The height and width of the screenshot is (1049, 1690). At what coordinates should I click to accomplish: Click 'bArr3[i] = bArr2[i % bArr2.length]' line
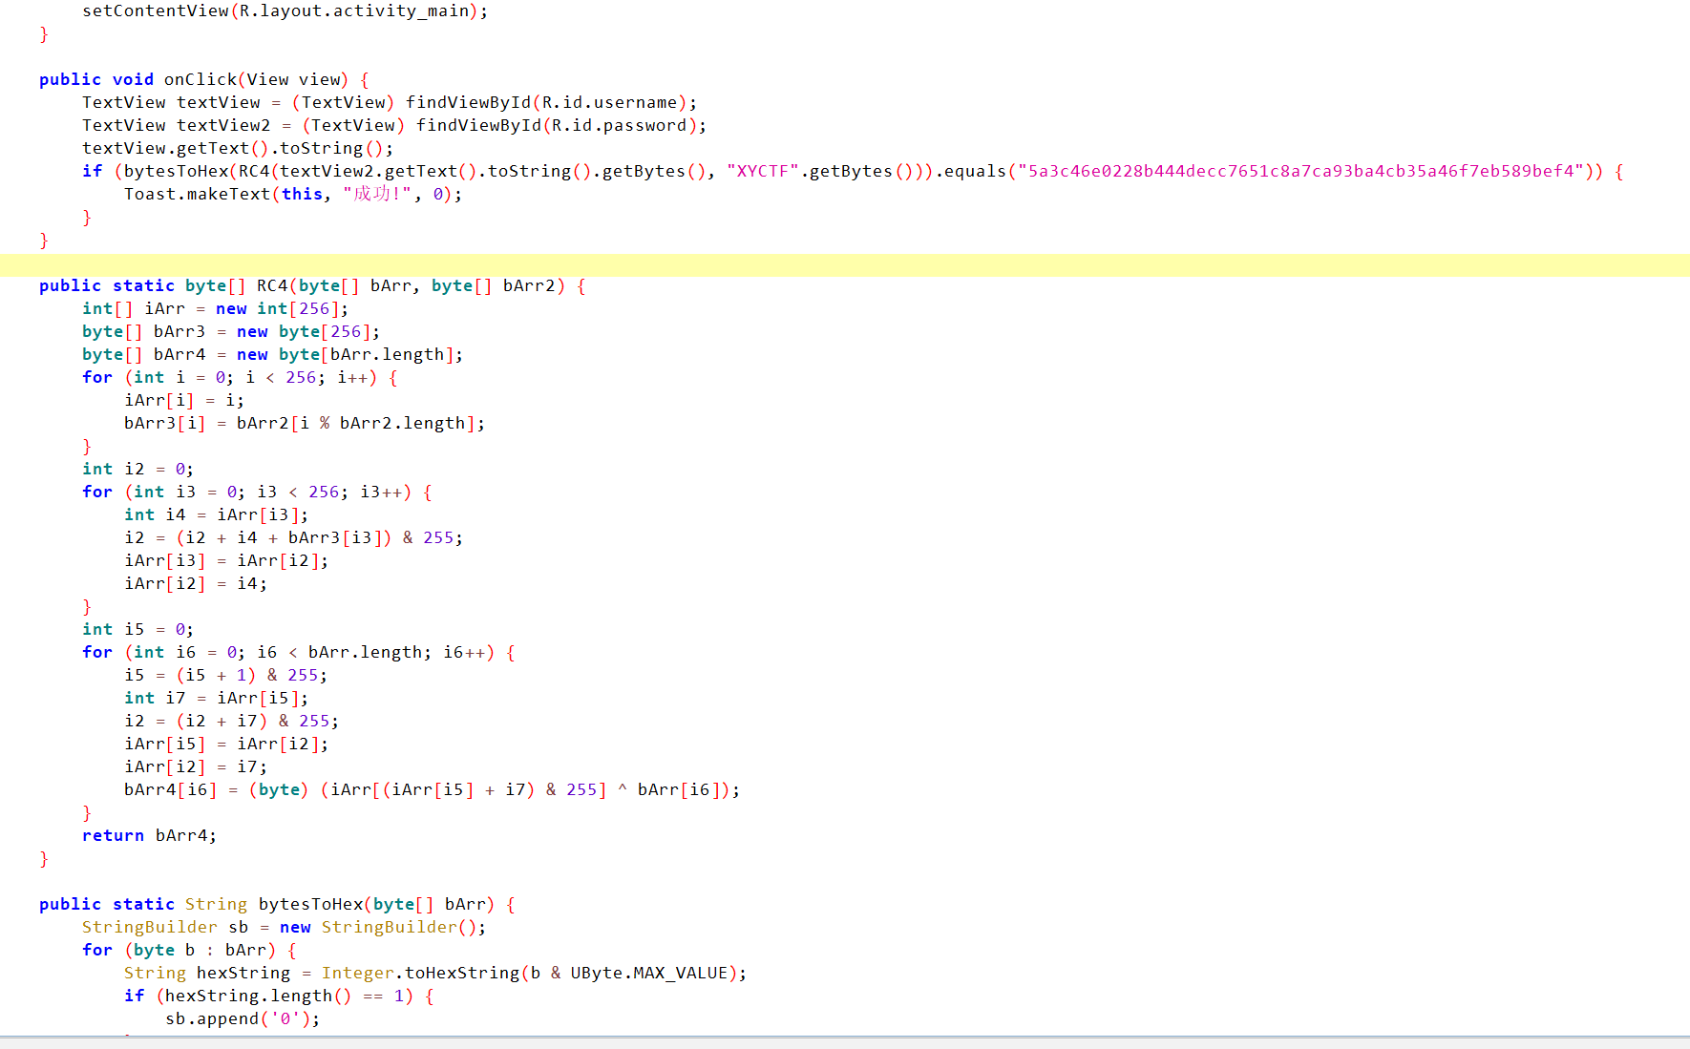(x=305, y=423)
